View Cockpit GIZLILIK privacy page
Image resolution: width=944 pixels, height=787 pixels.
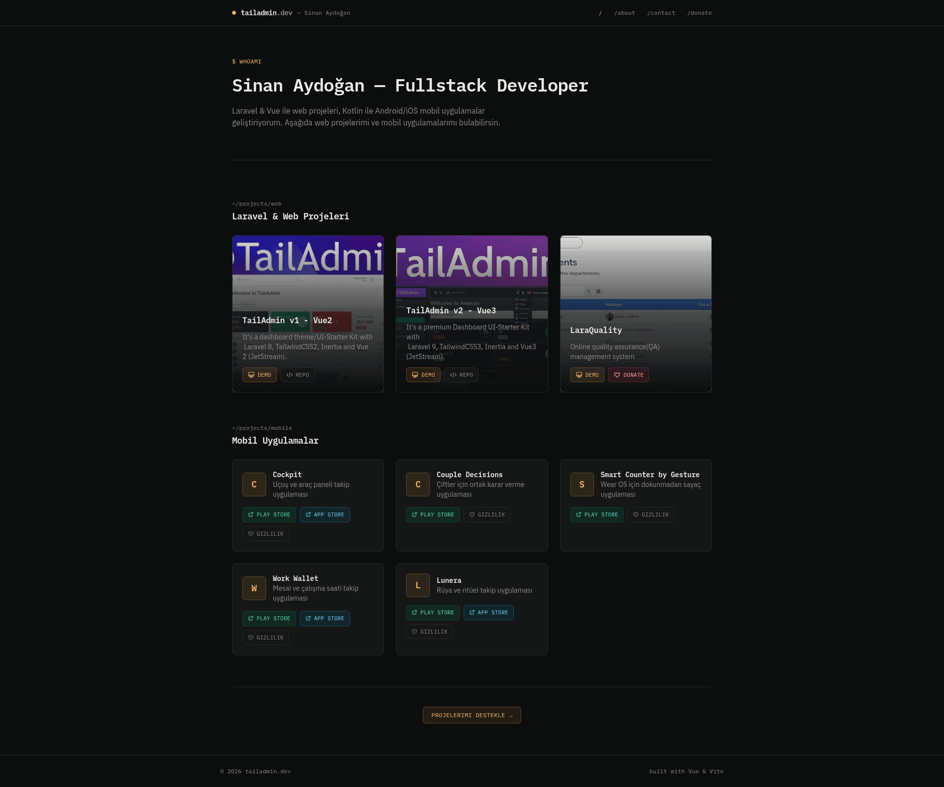265,534
